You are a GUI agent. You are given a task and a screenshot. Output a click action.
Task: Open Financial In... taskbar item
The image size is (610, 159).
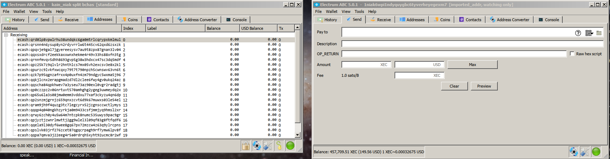click(81, 155)
